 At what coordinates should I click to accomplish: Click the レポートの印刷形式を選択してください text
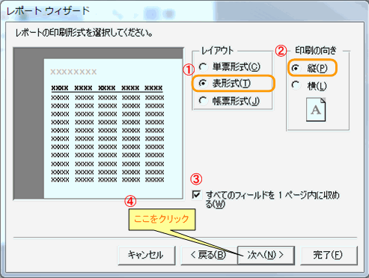click(x=84, y=33)
